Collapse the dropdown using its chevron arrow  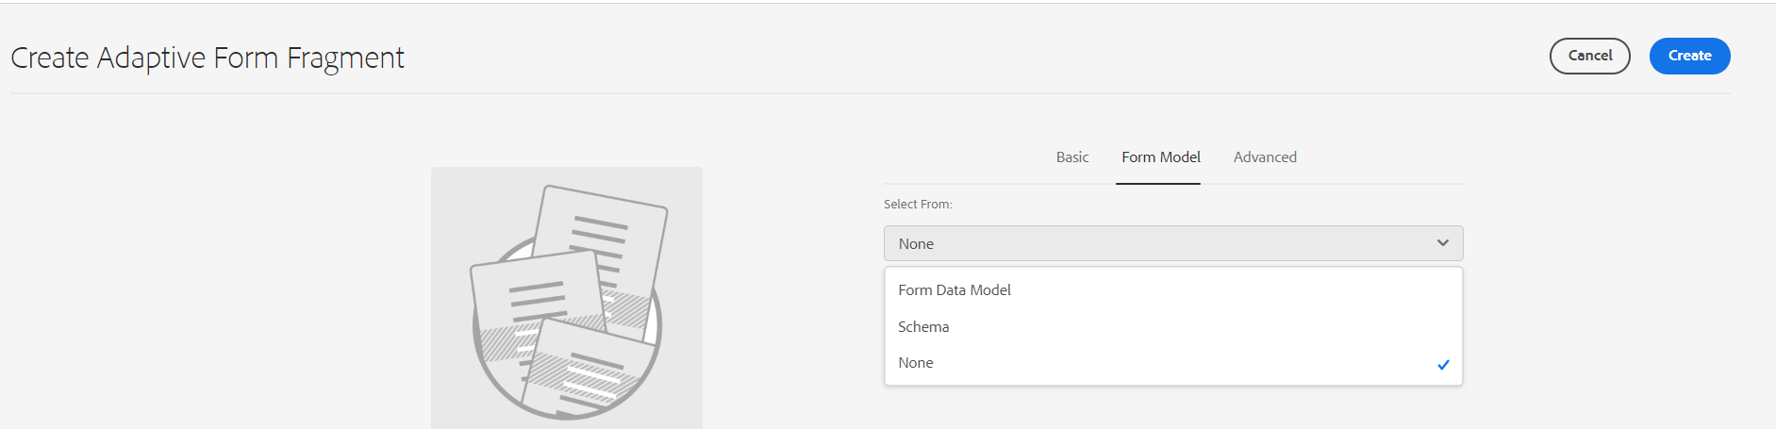point(1442,243)
